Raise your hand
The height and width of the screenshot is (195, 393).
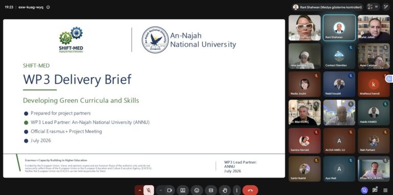[225, 190]
